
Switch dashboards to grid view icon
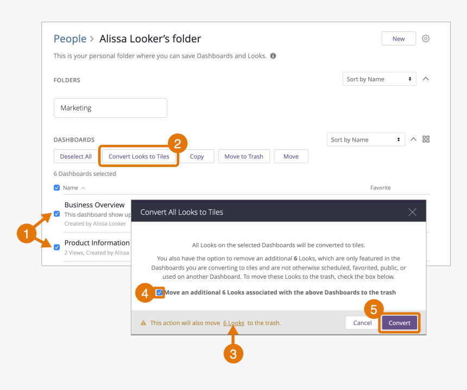[x=426, y=139]
